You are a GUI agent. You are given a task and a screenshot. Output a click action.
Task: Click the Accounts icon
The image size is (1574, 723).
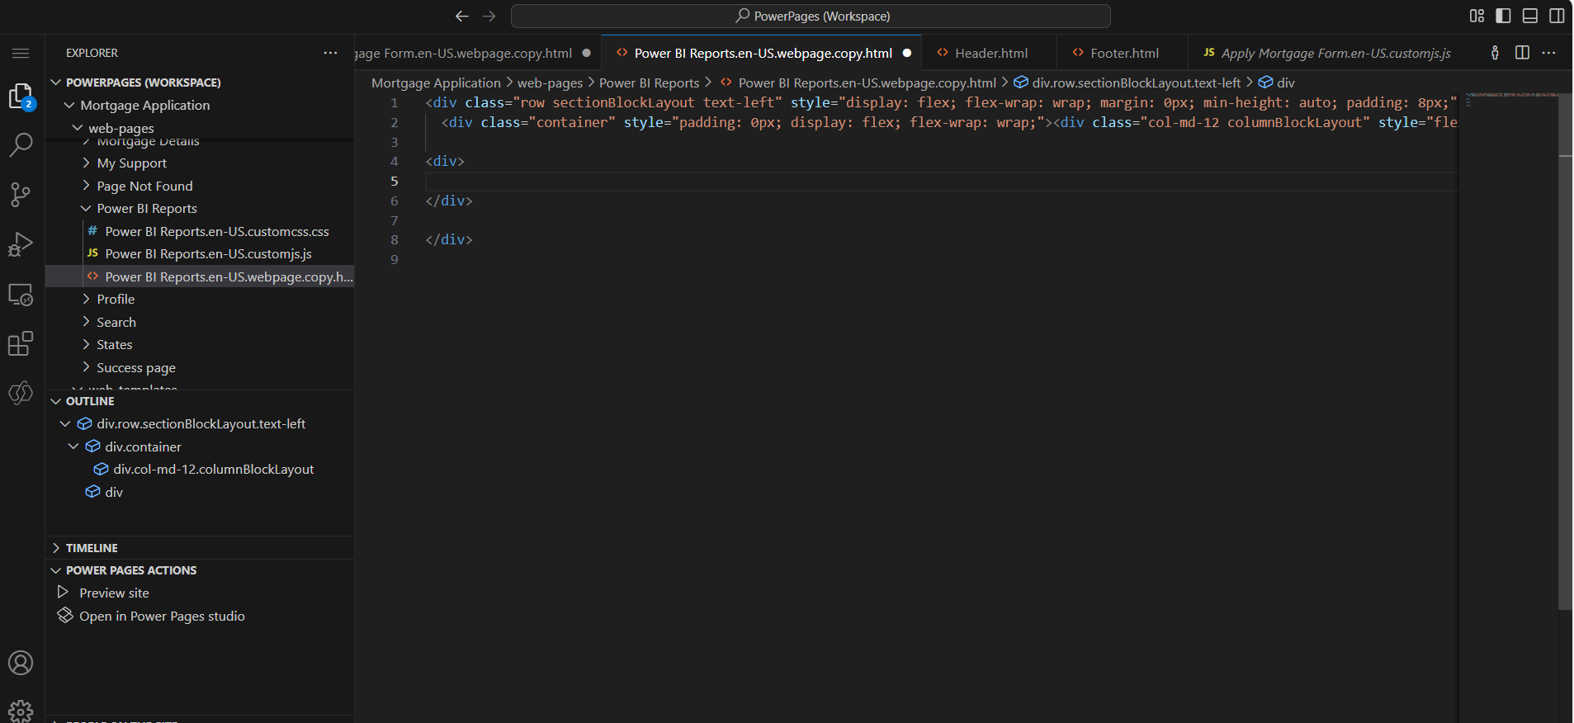tap(21, 663)
